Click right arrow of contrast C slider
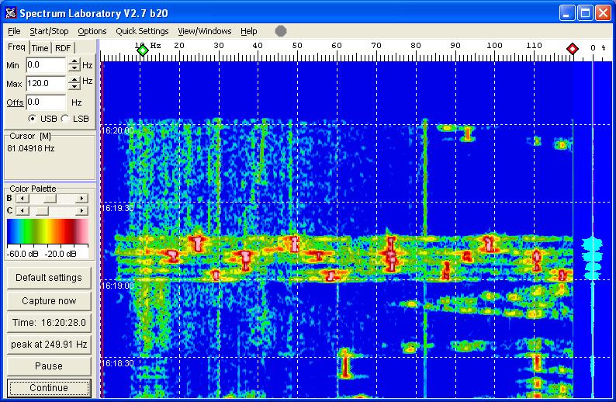This screenshot has height=402, width=616. [81, 211]
